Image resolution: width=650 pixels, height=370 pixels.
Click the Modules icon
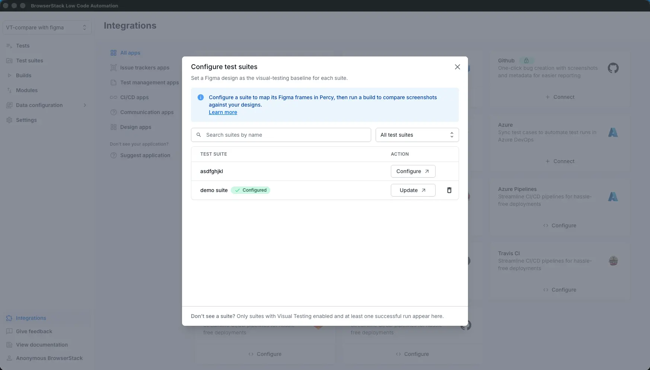9,90
